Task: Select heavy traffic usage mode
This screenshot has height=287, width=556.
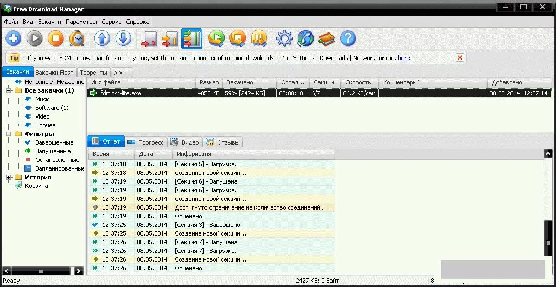Action: coord(192,38)
